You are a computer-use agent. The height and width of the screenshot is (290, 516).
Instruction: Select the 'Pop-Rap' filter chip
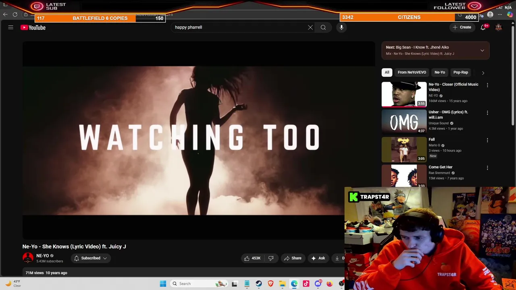[x=460, y=72]
